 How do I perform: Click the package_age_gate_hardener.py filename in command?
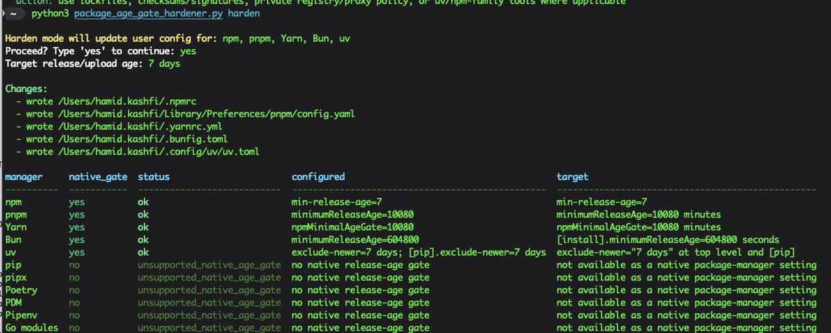[148, 13]
